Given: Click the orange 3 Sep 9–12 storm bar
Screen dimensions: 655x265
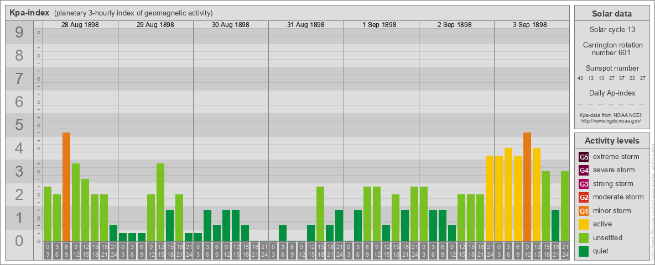Looking at the screenshot, I should 527,187.
